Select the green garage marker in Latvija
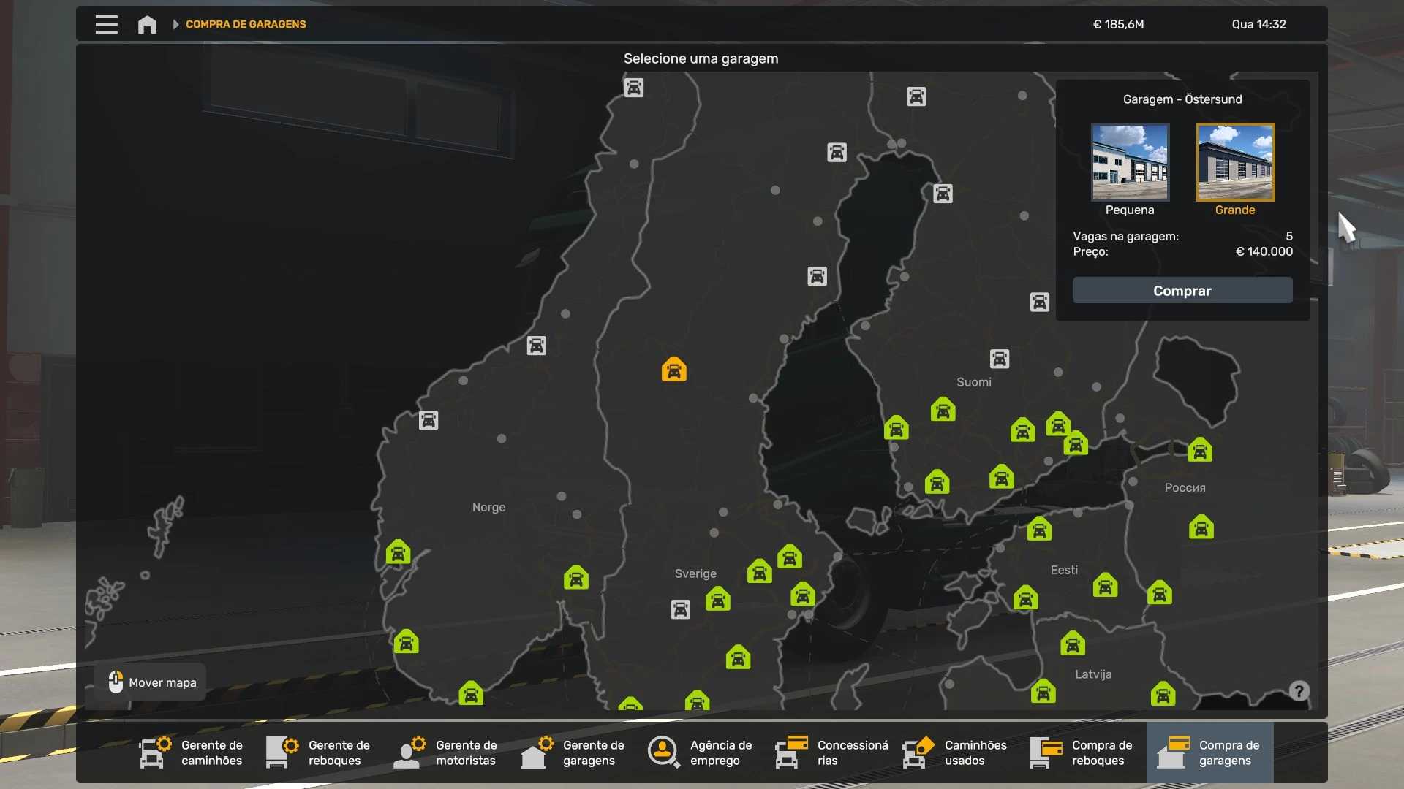Screen dimensions: 1404x789 pyautogui.click(x=1072, y=644)
